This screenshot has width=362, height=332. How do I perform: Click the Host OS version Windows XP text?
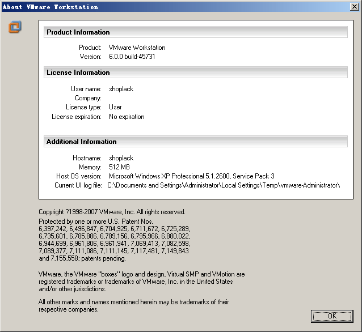[x=192, y=176]
